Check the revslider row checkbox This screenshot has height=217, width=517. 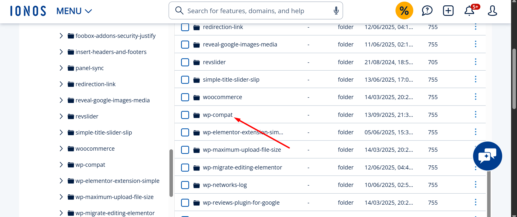pos(185,62)
